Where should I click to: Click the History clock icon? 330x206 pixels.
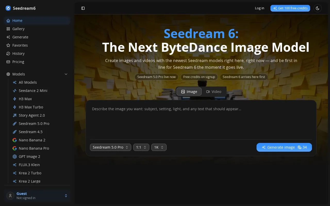(8, 54)
